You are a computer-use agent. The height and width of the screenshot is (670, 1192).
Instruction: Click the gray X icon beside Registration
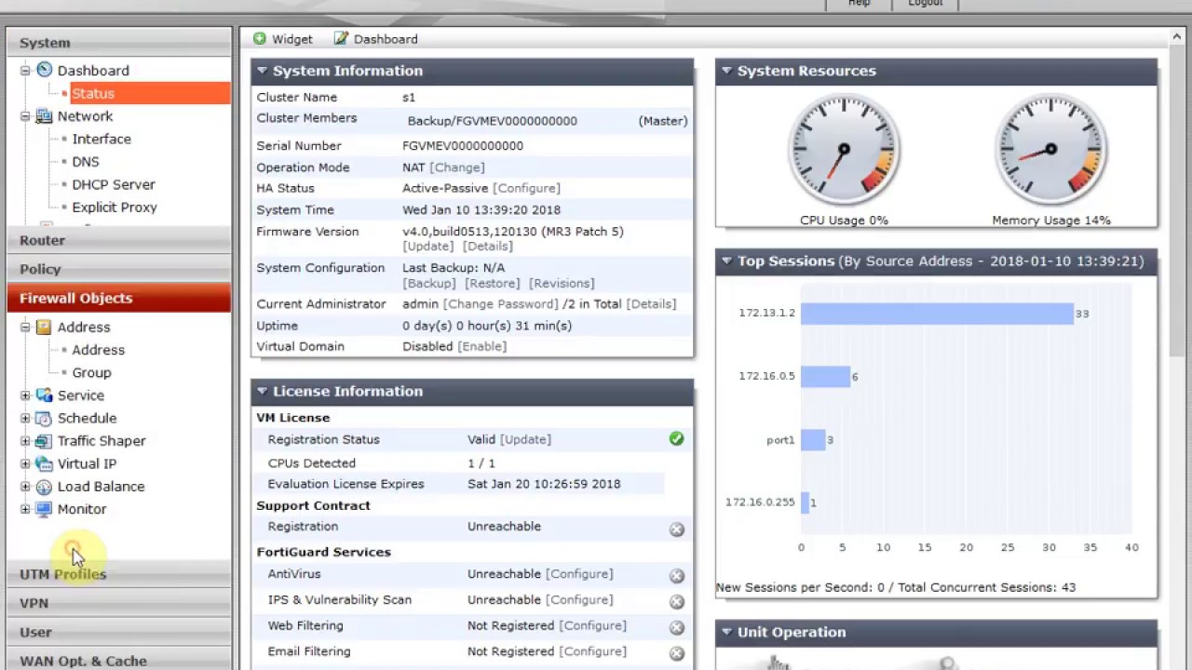(677, 529)
